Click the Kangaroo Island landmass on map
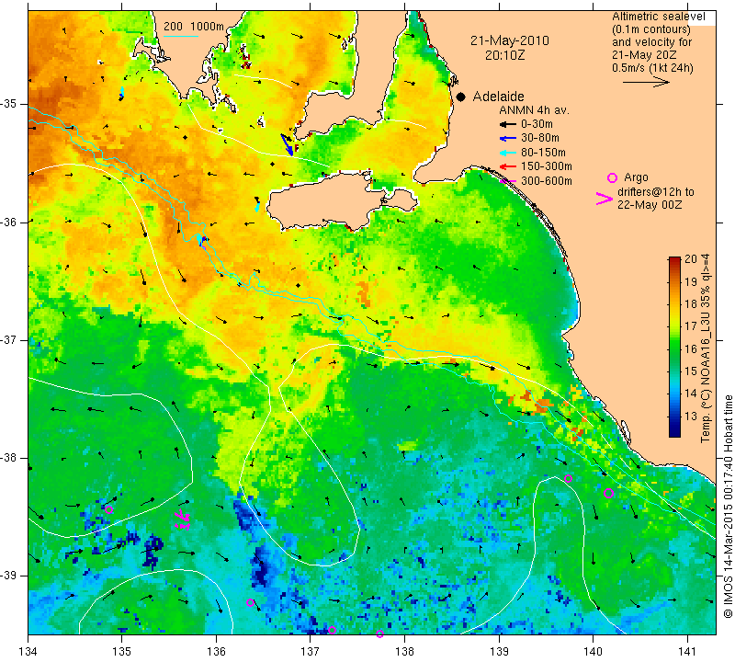Screen dimensions: 735x662 pos(328,201)
